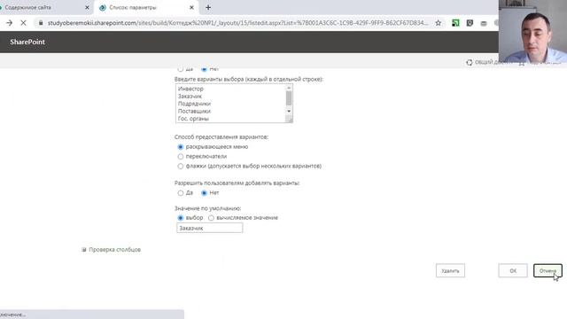Image resolution: width=567 pixels, height=319 pixels.
Task: Click the textarea resize grip corner
Action: pos(289,120)
